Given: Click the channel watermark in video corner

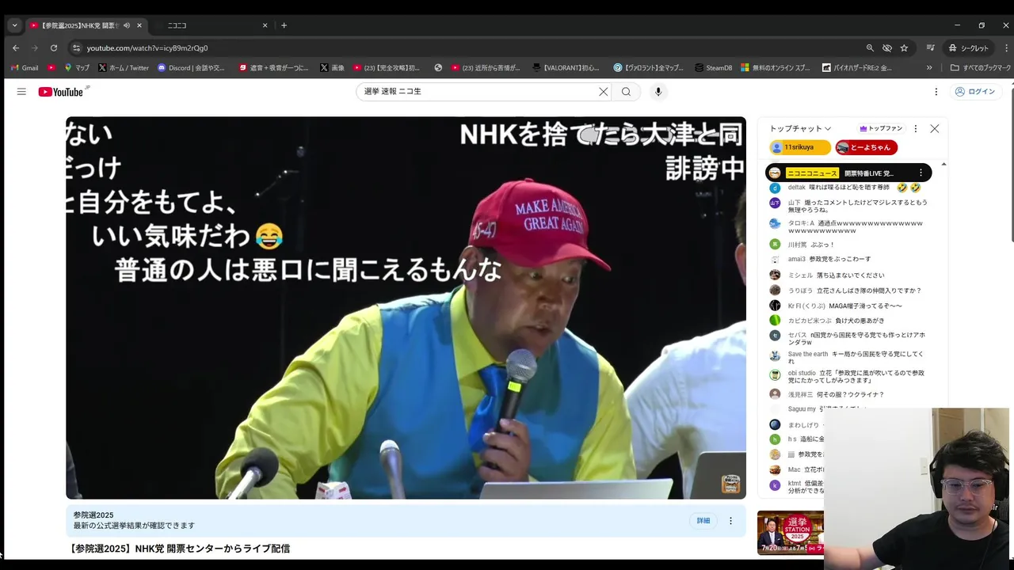Looking at the screenshot, I should (x=730, y=484).
